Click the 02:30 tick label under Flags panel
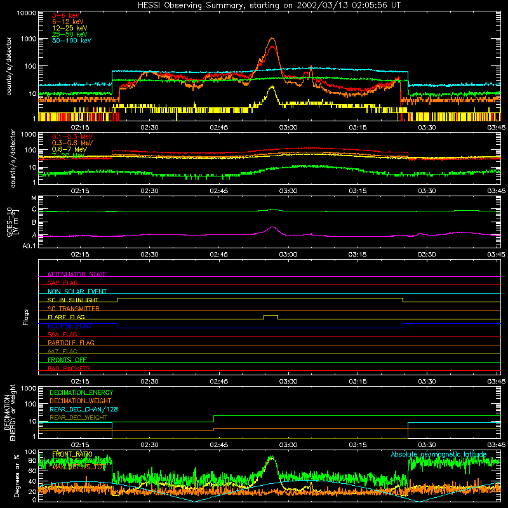508x508 pixels. pyautogui.click(x=149, y=382)
